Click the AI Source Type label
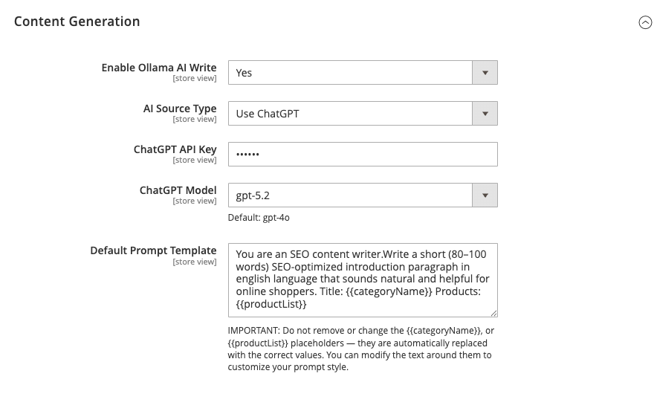 [x=180, y=109]
